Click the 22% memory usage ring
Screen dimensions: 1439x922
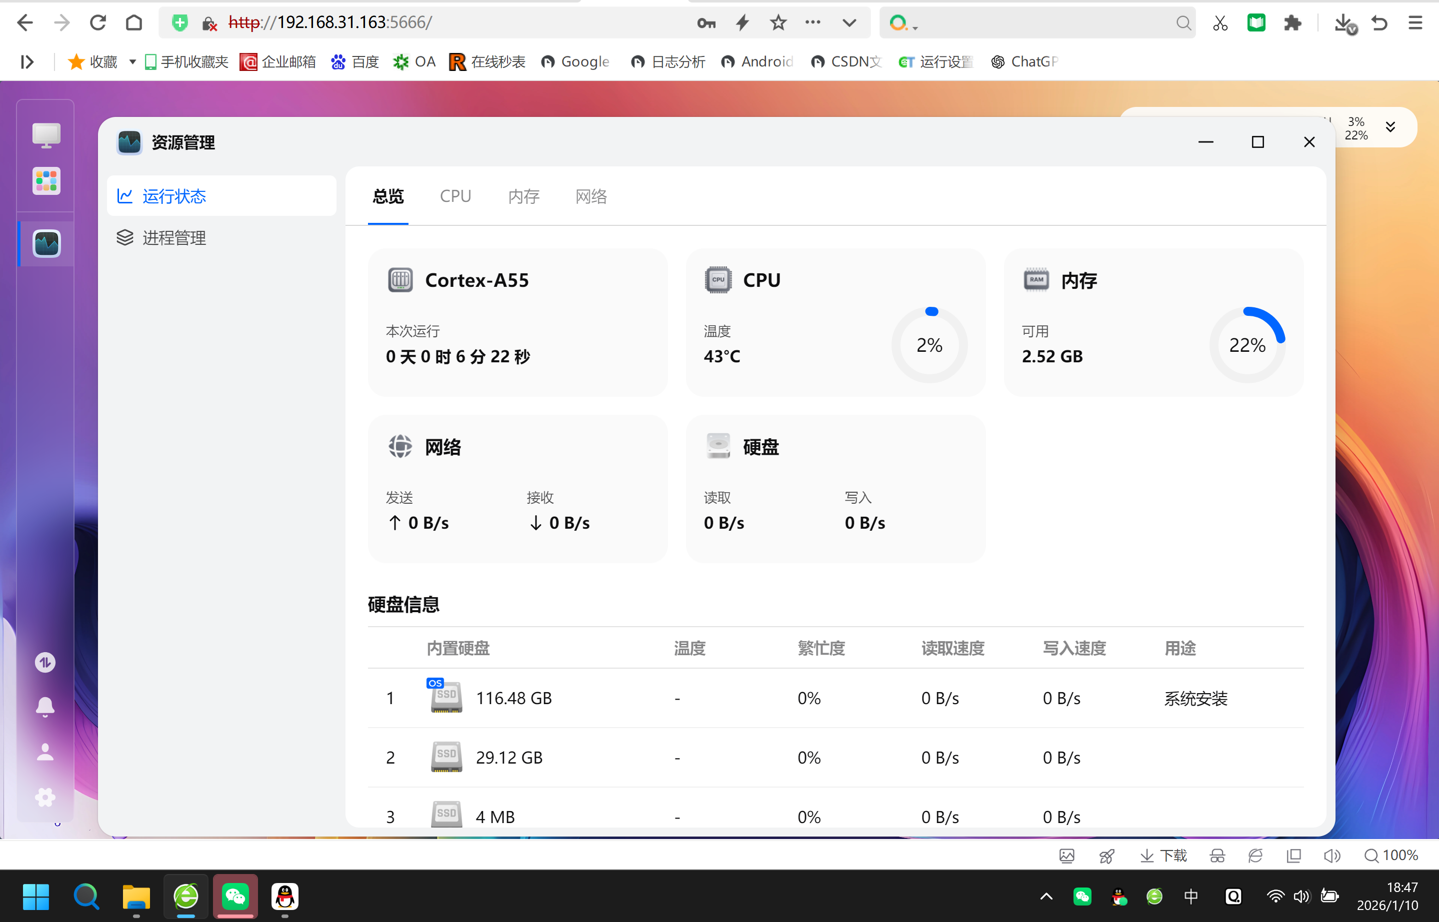click(x=1247, y=345)
